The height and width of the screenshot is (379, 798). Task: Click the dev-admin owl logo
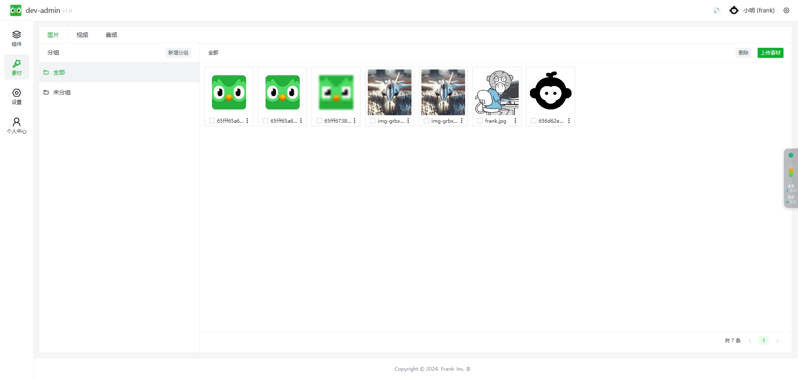(x=16, y=10)
